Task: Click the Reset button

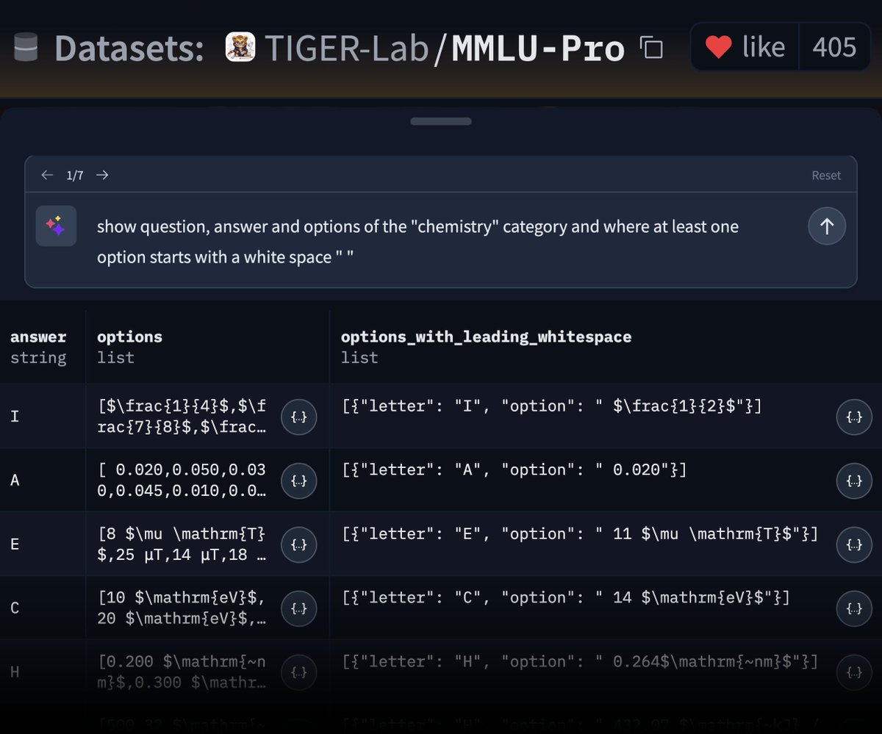Action: coord(826,176)
